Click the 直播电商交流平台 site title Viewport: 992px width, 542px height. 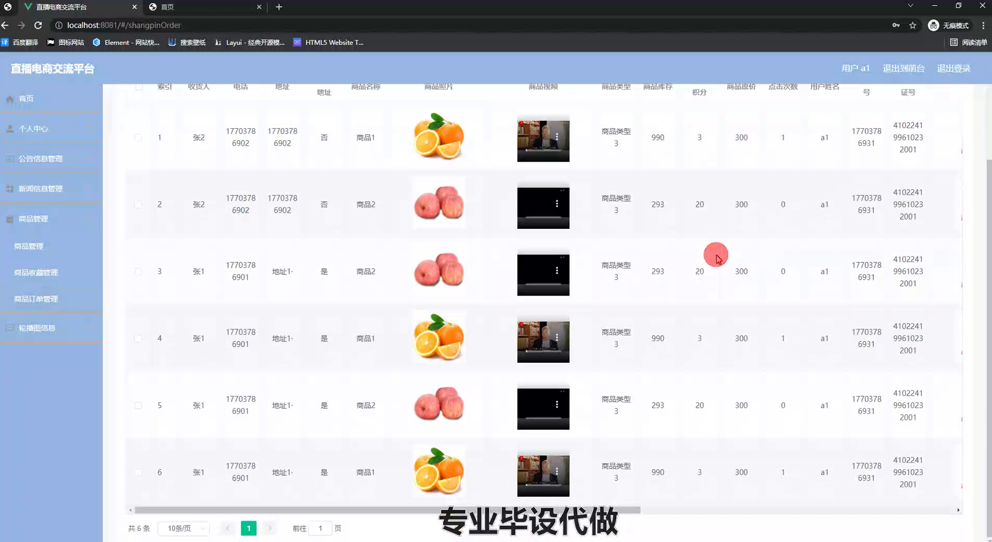(x=53, y=69)
